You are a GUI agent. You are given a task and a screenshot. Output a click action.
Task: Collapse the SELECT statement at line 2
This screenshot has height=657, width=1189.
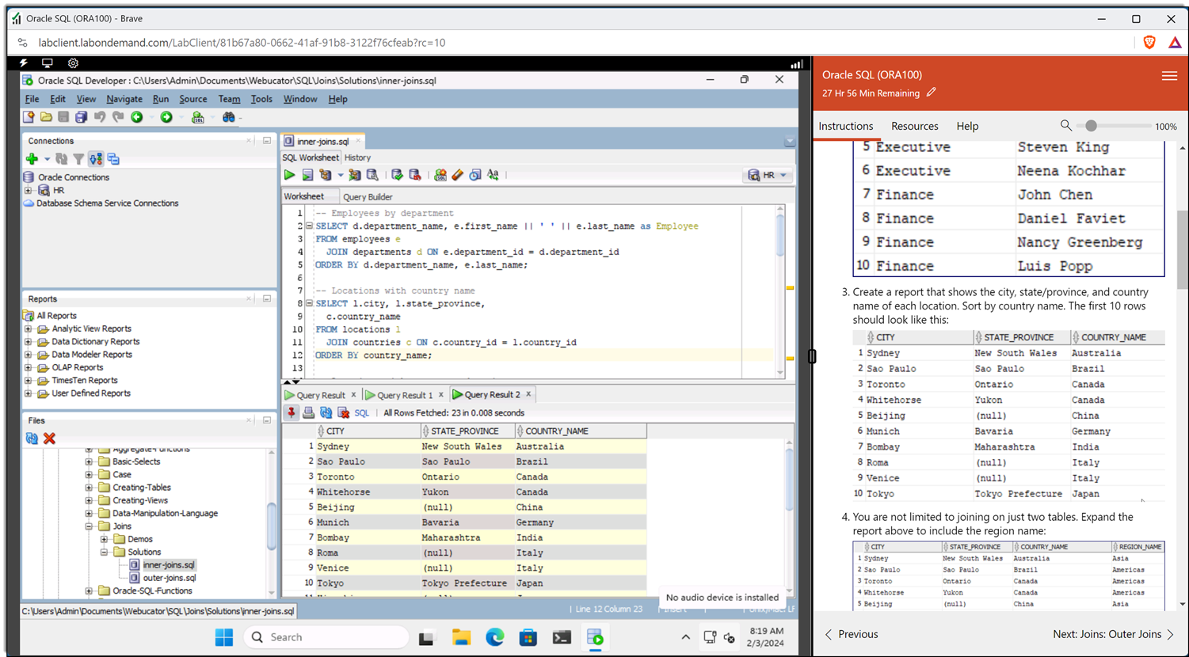[x=309, y=226]
